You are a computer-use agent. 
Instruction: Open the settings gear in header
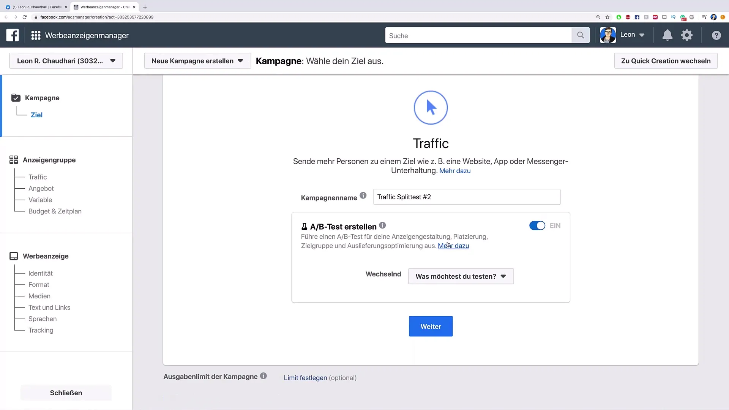[687, 35]
